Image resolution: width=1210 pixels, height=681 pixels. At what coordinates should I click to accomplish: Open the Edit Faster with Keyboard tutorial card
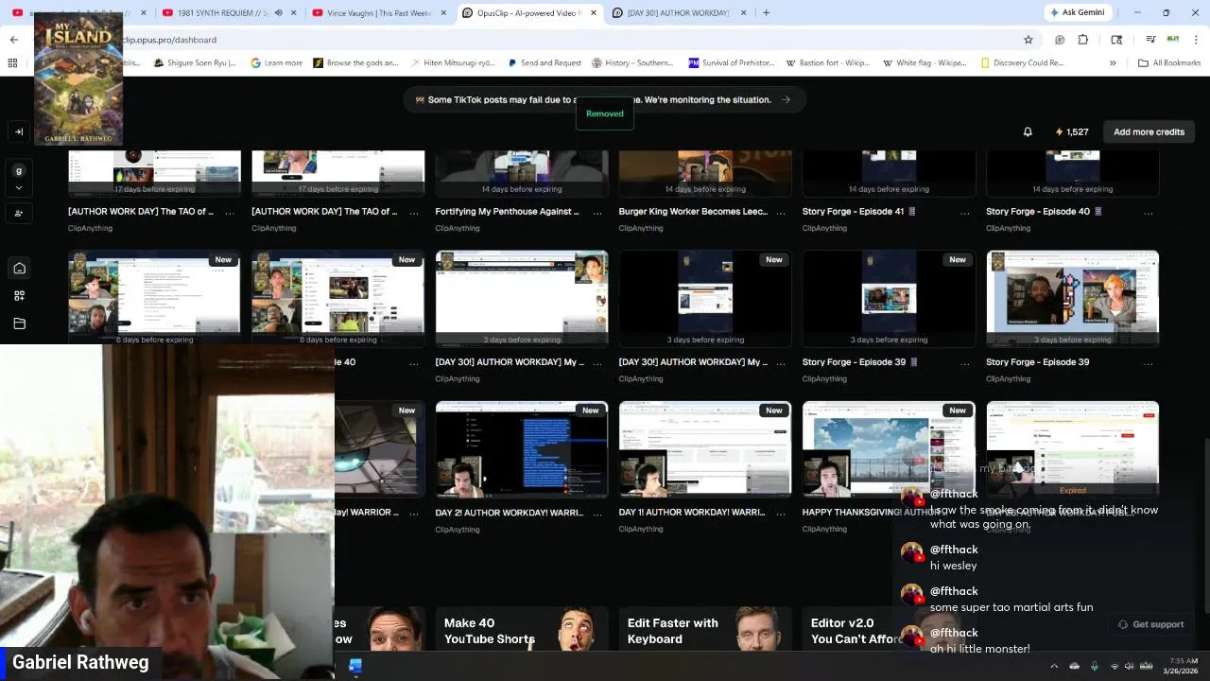705,630
